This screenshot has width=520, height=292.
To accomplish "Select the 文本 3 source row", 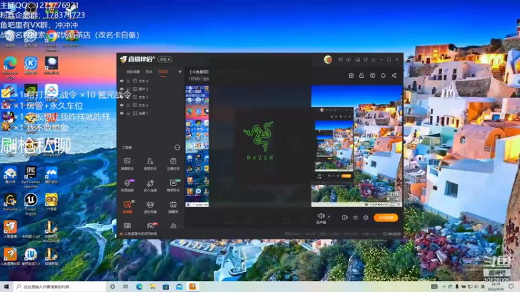I will click(151, 97).
